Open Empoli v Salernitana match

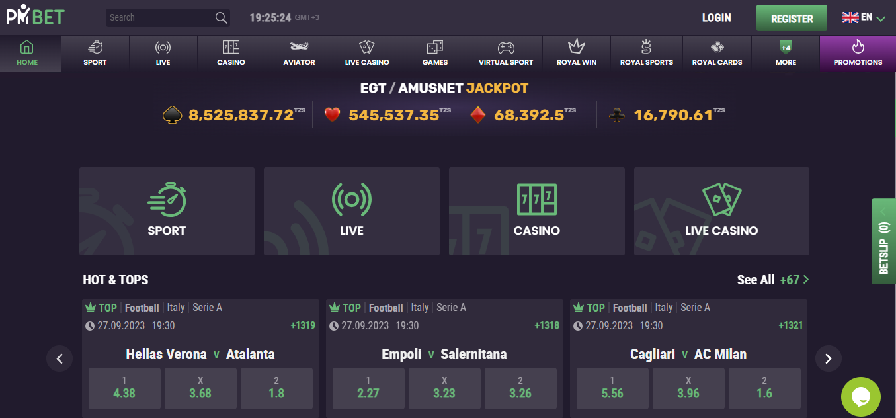point(444,354)
